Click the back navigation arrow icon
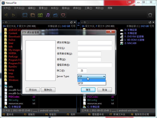Image resolution: width=157 pixels, height=118 pixels. 6,15
